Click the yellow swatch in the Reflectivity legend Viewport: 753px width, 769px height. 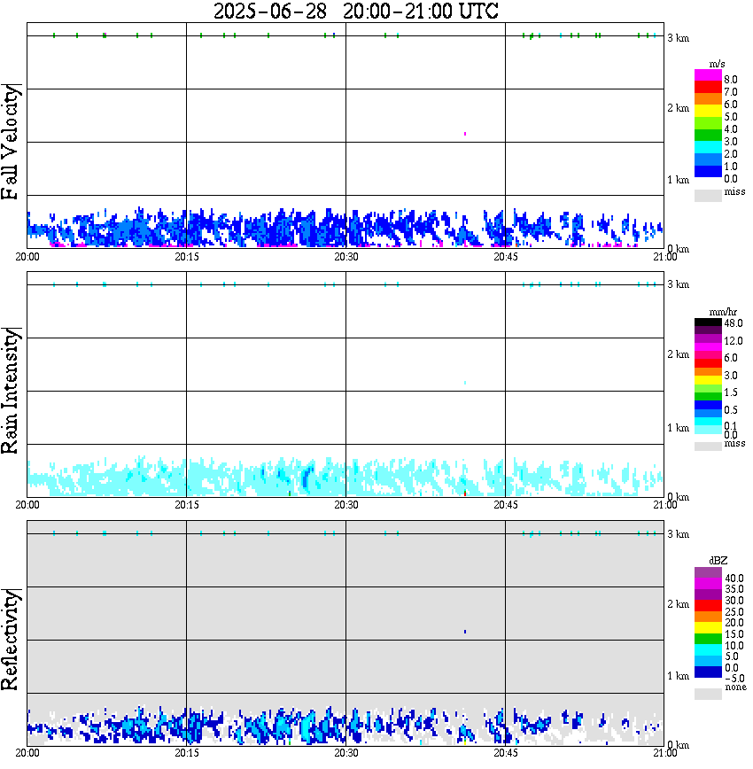tap(708, 628)
